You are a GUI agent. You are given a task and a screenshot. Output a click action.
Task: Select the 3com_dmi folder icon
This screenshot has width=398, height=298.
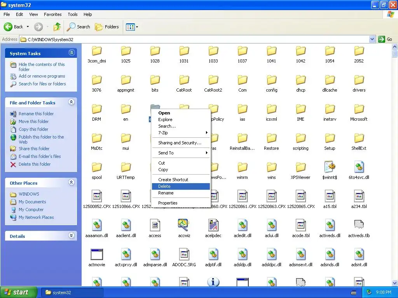click(x=97, y=51)
